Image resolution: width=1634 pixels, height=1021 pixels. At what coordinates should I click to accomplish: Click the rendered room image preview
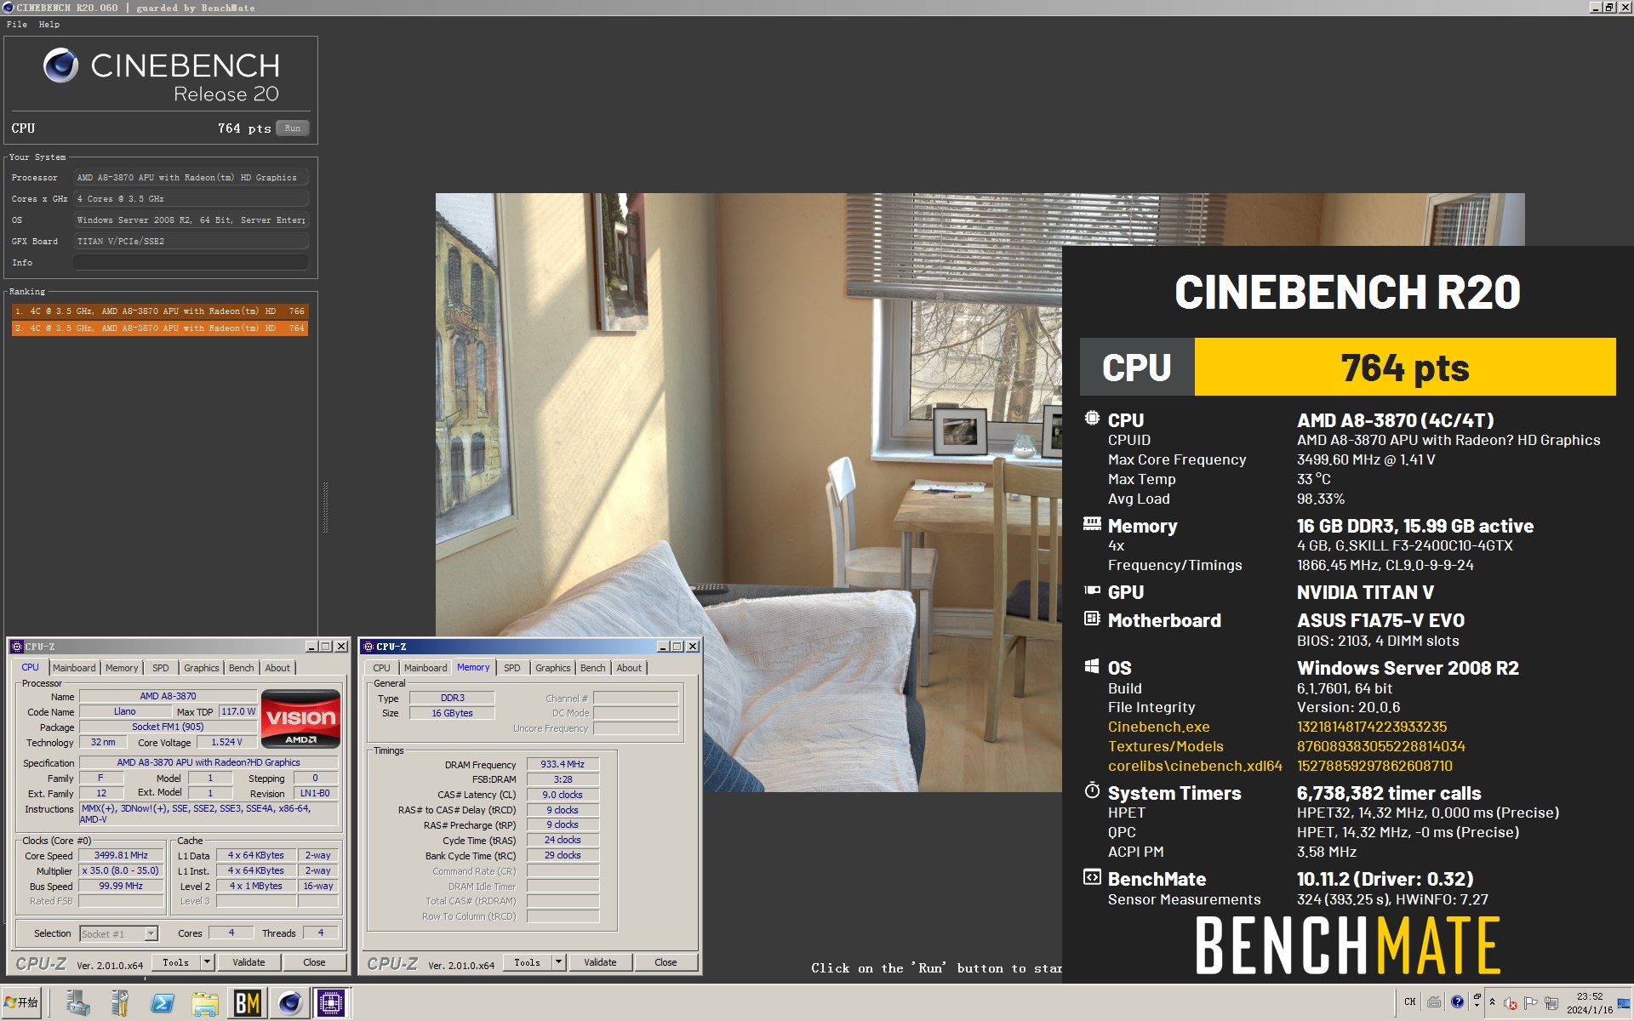[x=749, y=492]
